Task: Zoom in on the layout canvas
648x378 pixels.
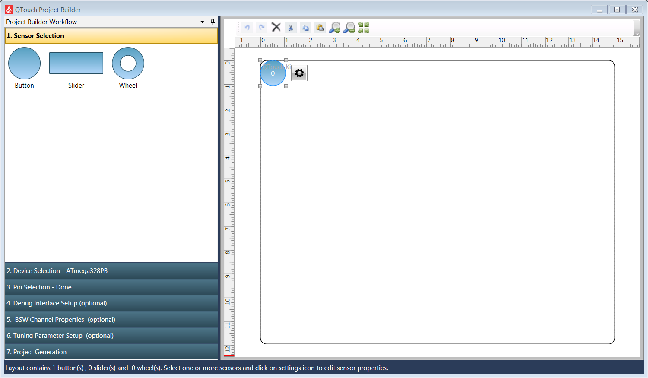Action: click(335, 28)
